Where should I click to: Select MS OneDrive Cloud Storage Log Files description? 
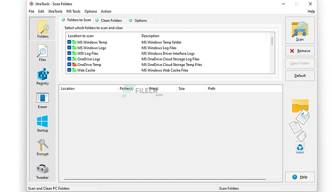pos(170,59)
